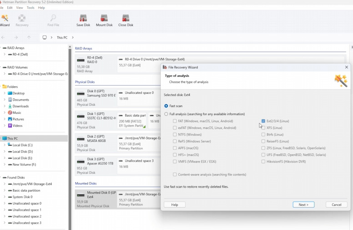Select the R0-4 (Dell) RAID 0 disk tile

click(96, 64)
